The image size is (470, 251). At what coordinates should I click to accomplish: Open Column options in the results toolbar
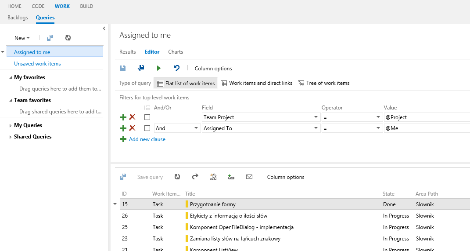tap(285, 177)
